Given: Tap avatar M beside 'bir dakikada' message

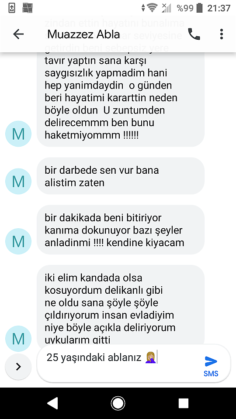Looking at the screenshot, I should (x=18, y=241).
